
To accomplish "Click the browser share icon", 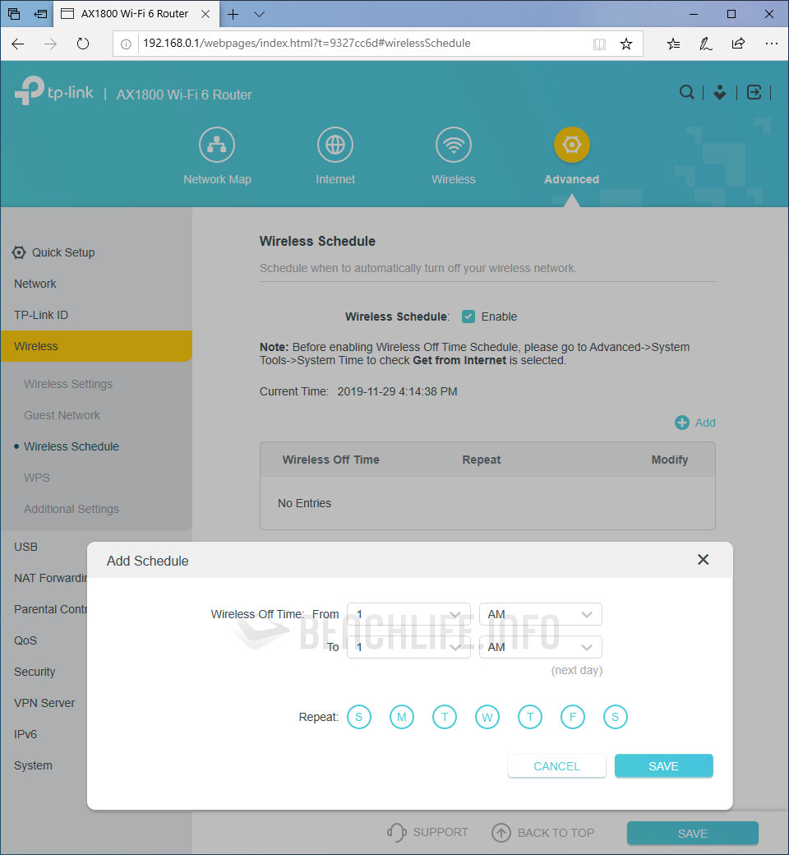I will [738, 44].
